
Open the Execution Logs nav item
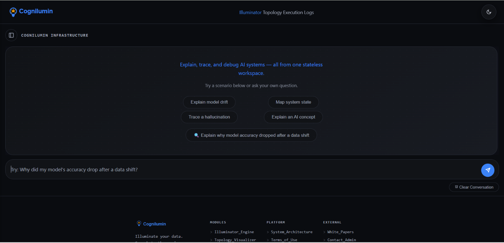[x=298, y=13]
